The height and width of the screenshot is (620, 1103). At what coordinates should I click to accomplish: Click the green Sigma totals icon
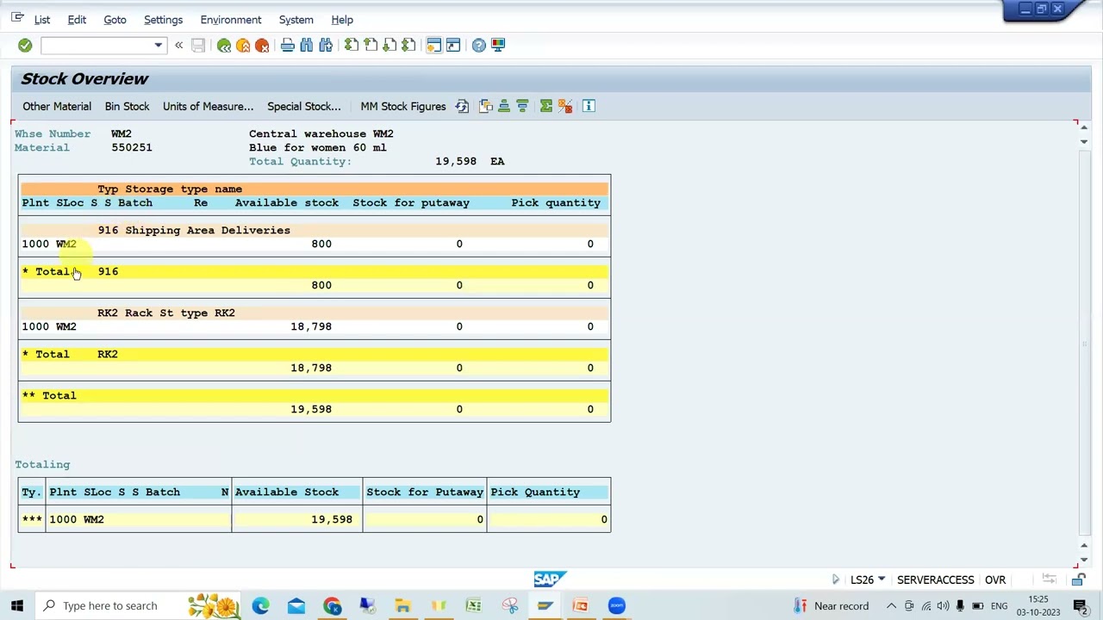coord(546,106)
